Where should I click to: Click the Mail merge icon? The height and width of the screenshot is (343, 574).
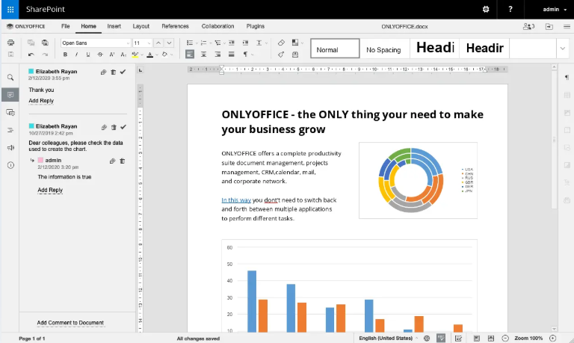tap(295, 55)
